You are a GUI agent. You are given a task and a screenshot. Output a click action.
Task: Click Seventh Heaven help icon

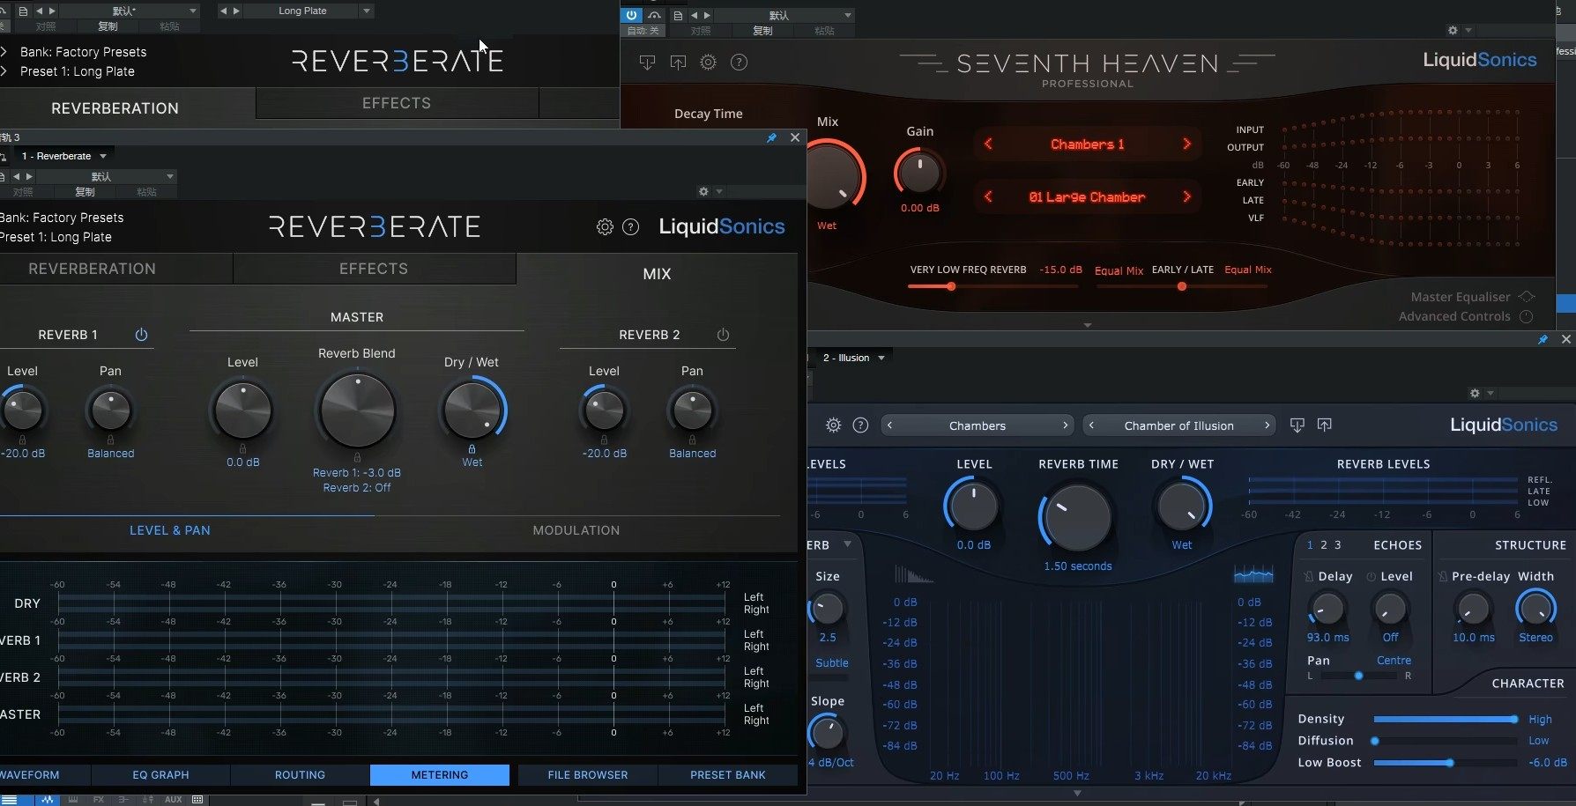click(740, 63)
